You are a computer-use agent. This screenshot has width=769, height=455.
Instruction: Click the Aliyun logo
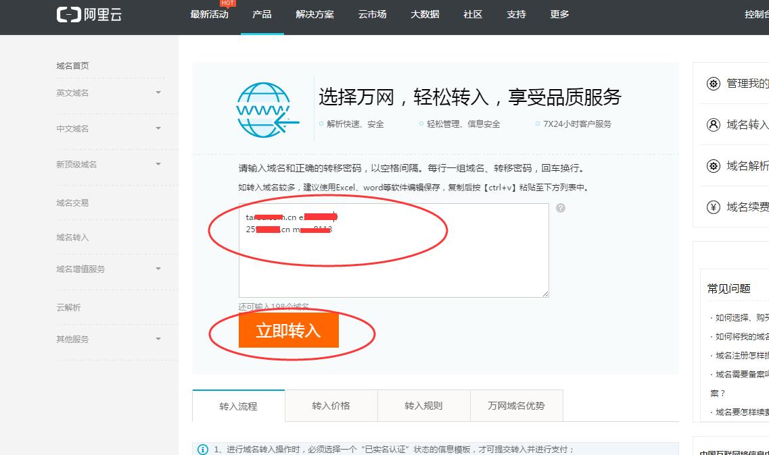click(x=89, y=15)
